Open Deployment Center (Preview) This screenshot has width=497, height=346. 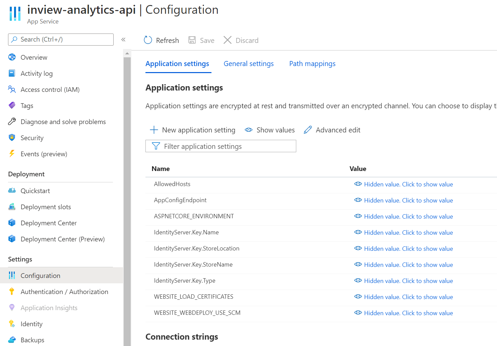coord(63,239)
